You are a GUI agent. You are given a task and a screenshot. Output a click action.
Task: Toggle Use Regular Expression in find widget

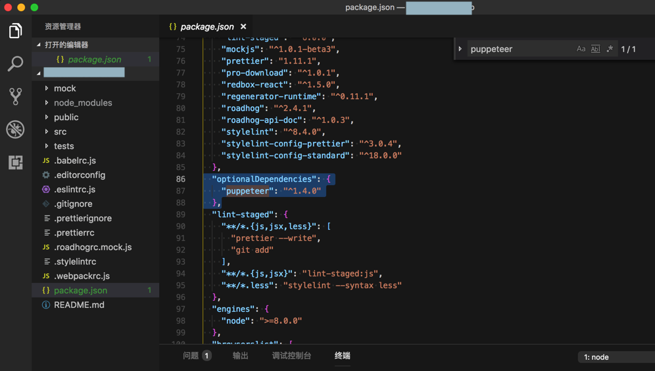click(x=610, y=49)
